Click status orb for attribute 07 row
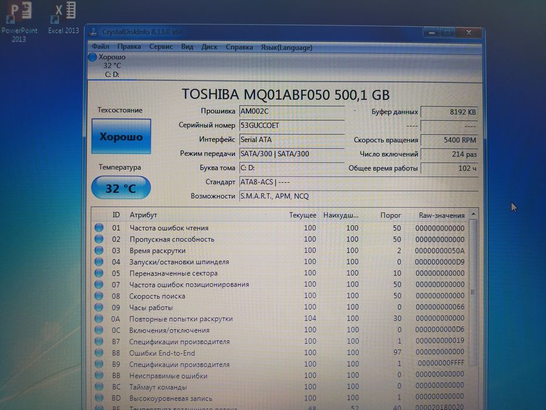Viewport: 546px width, 410px height. (99, 285)
